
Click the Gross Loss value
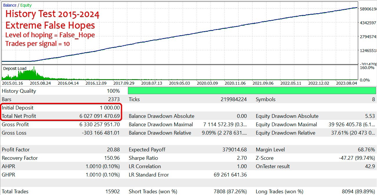[x=101, y=133]
